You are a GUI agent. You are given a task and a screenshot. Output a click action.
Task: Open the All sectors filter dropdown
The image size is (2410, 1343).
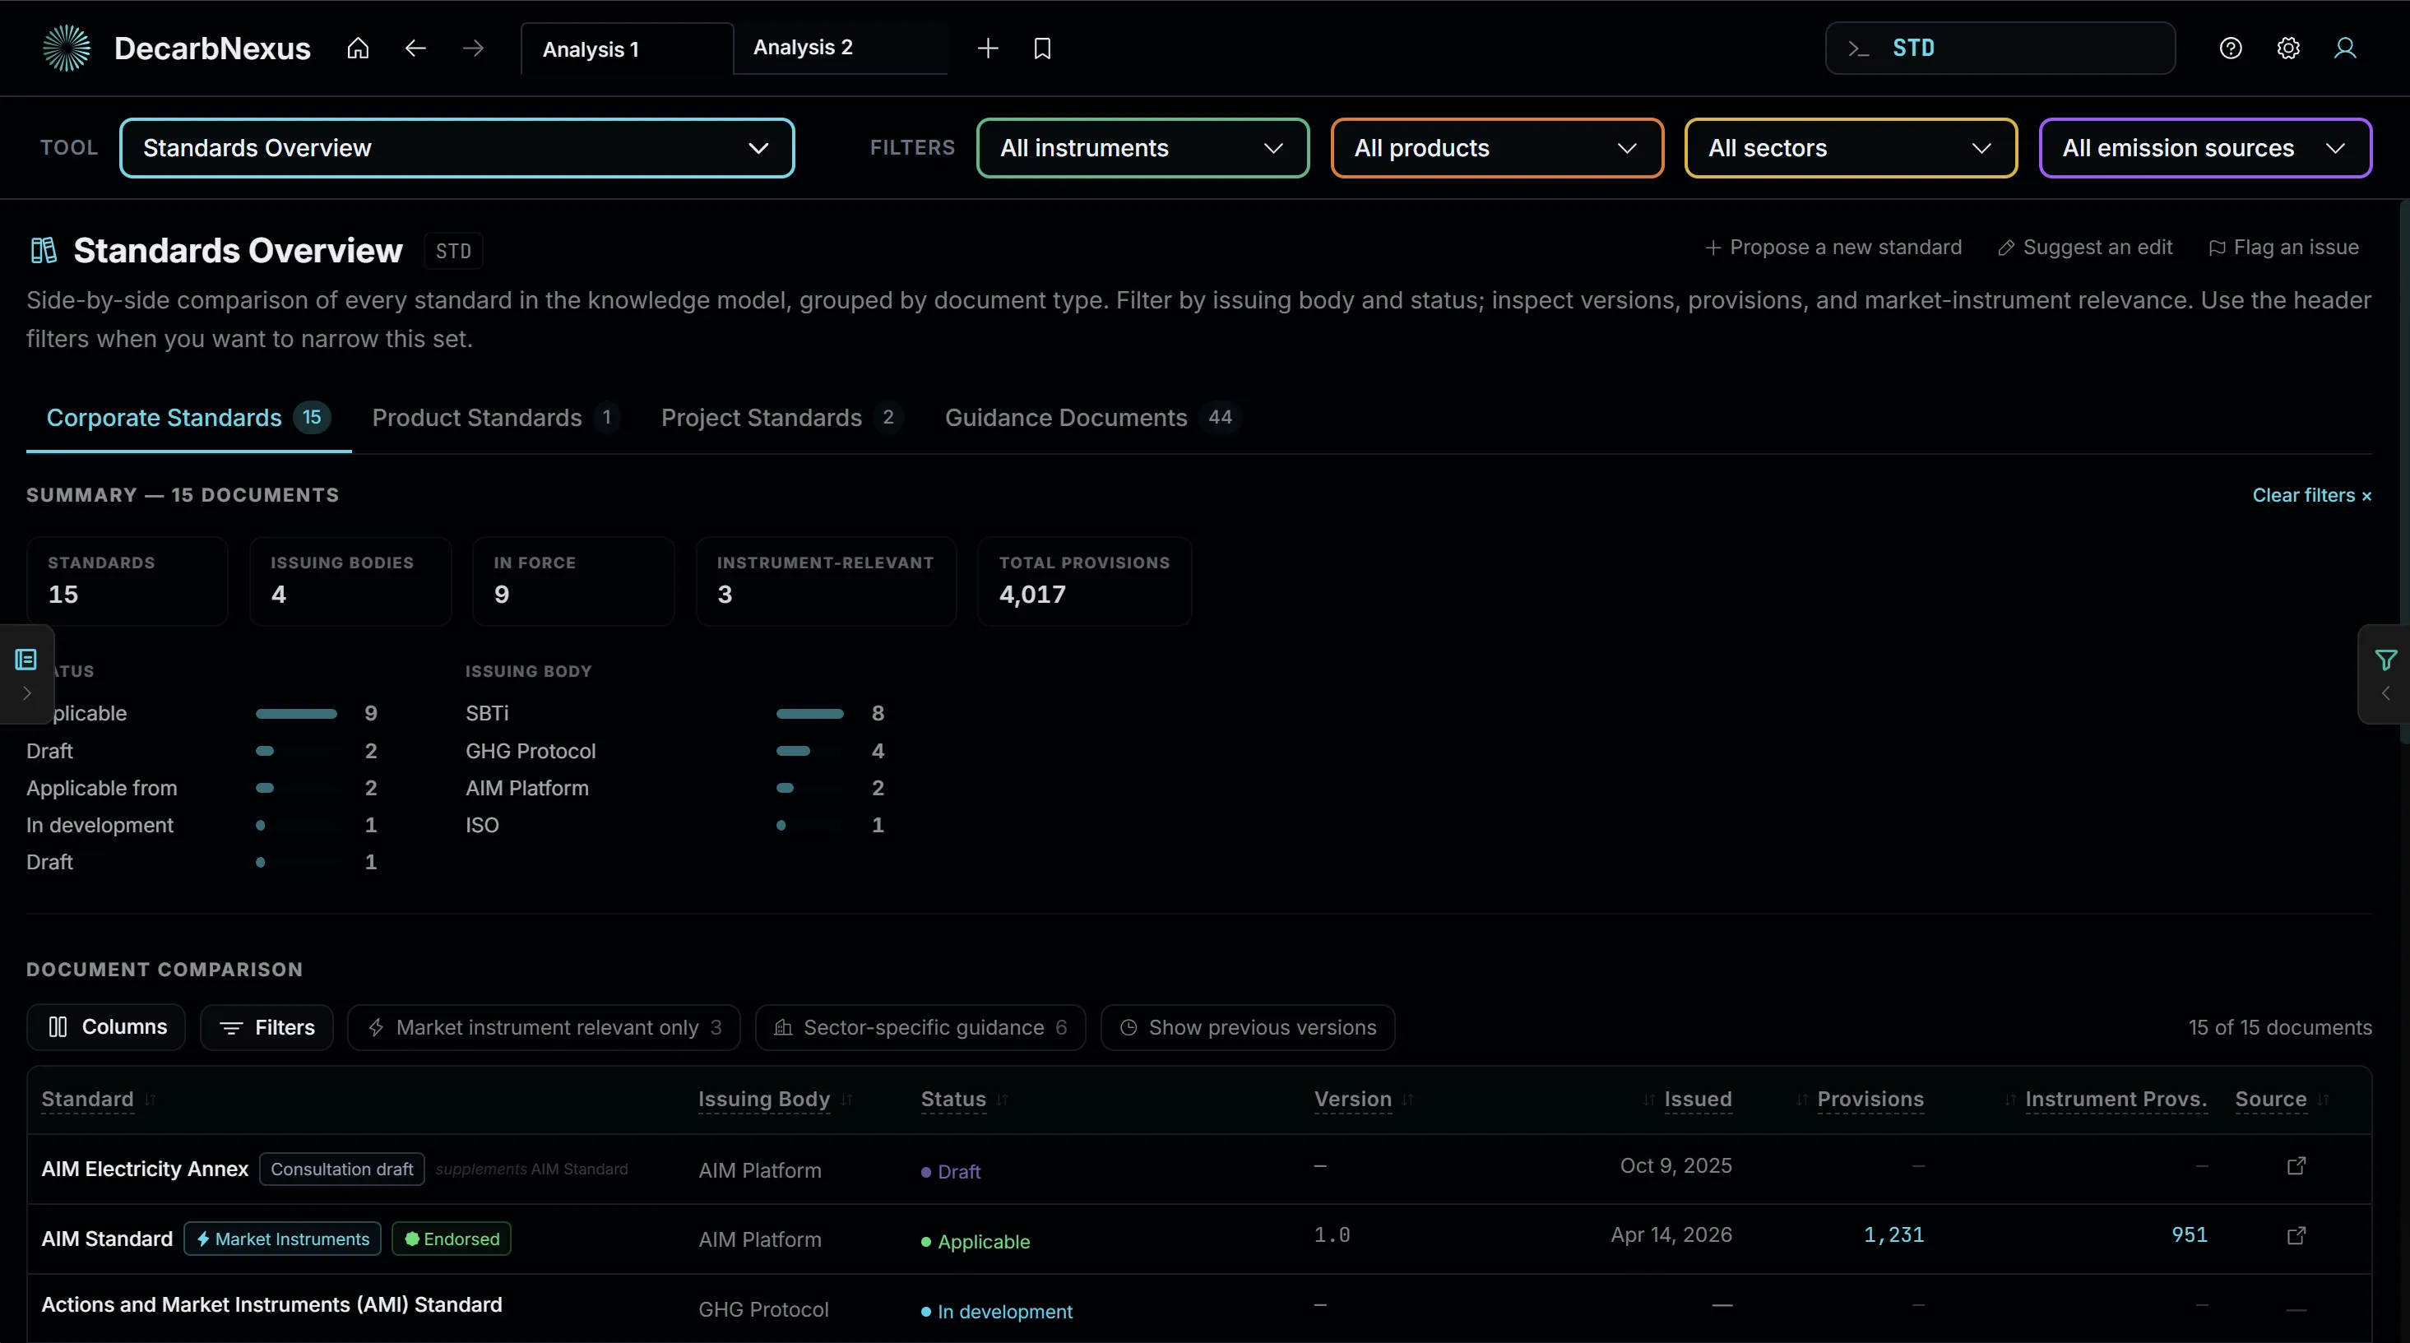coord(1851,148)
